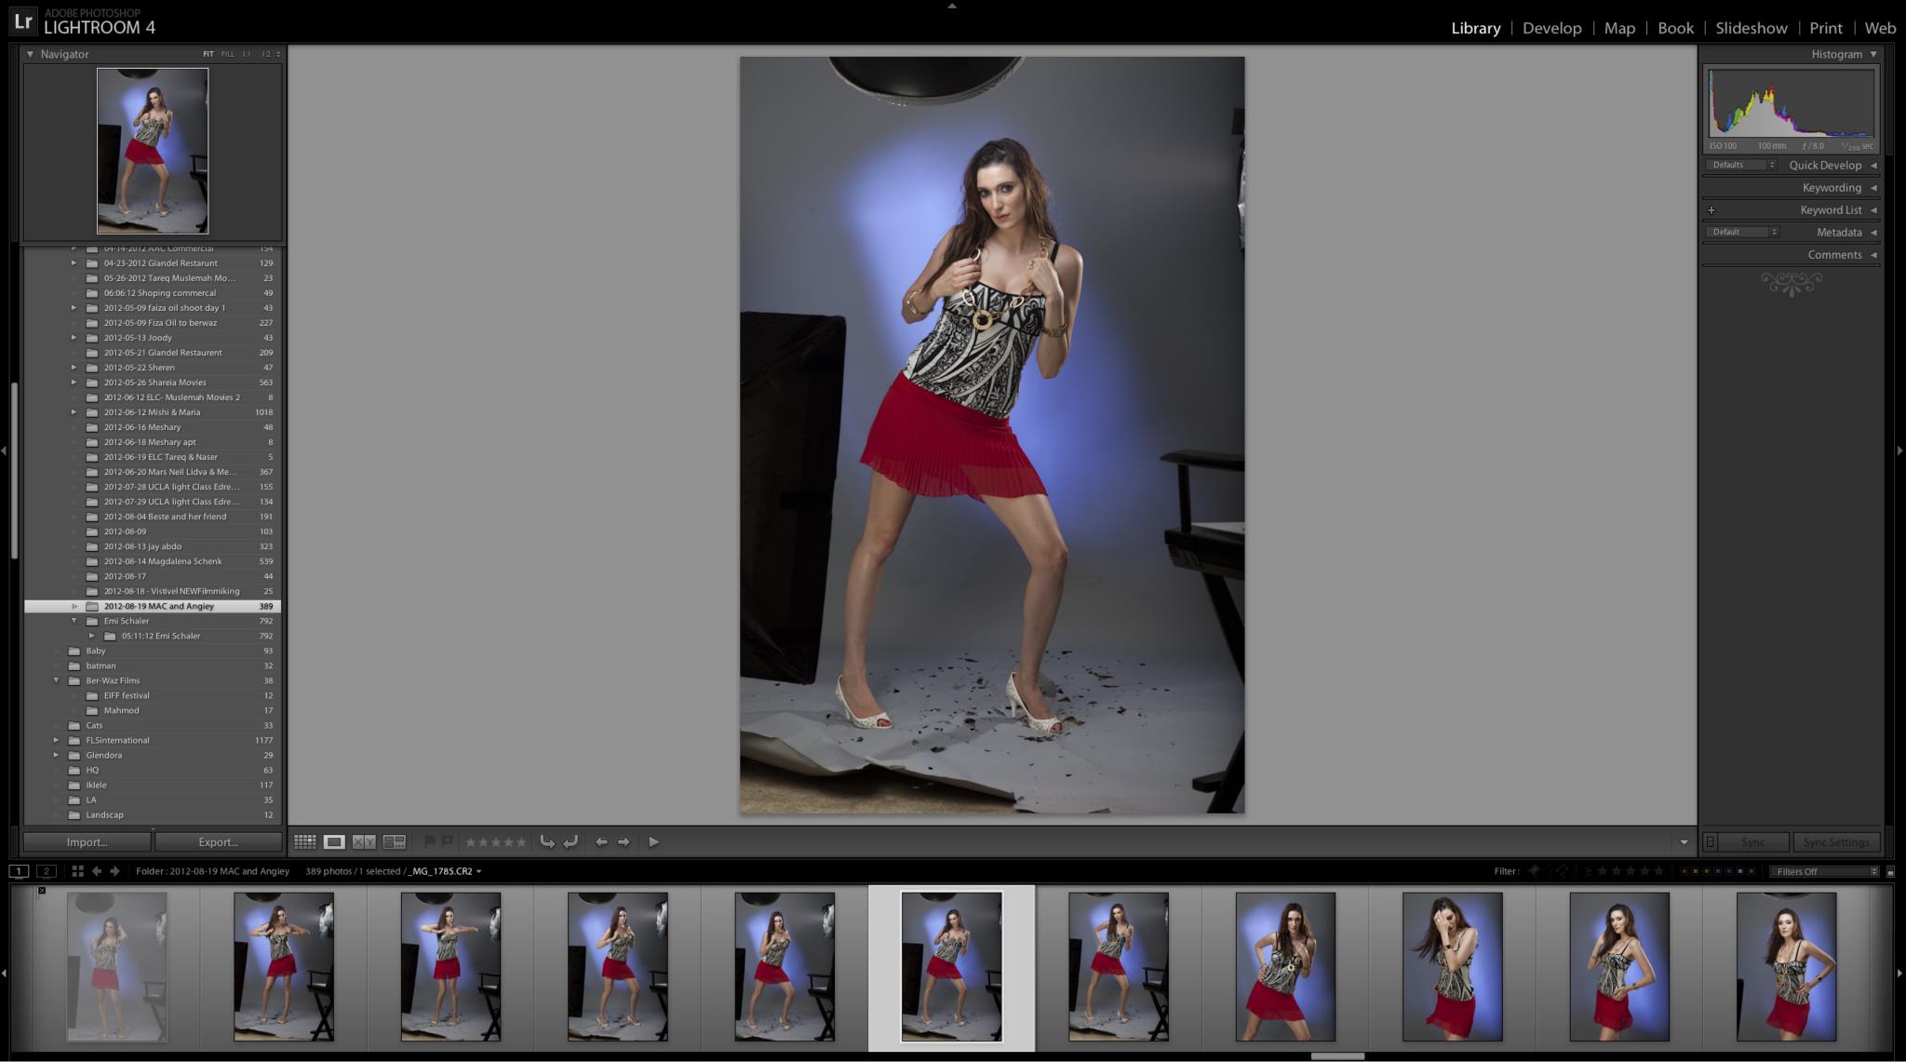Screen dimensions: 1906x1062
Task: Set Navigator zoom to FIT
Action: tap(208, 54)
